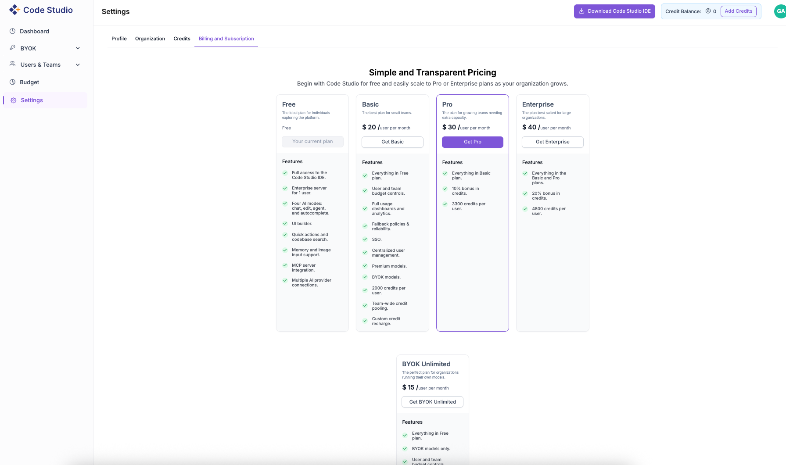786x465 pixels.
Task: Switch to the Profile tab
Action: (118, 39)
